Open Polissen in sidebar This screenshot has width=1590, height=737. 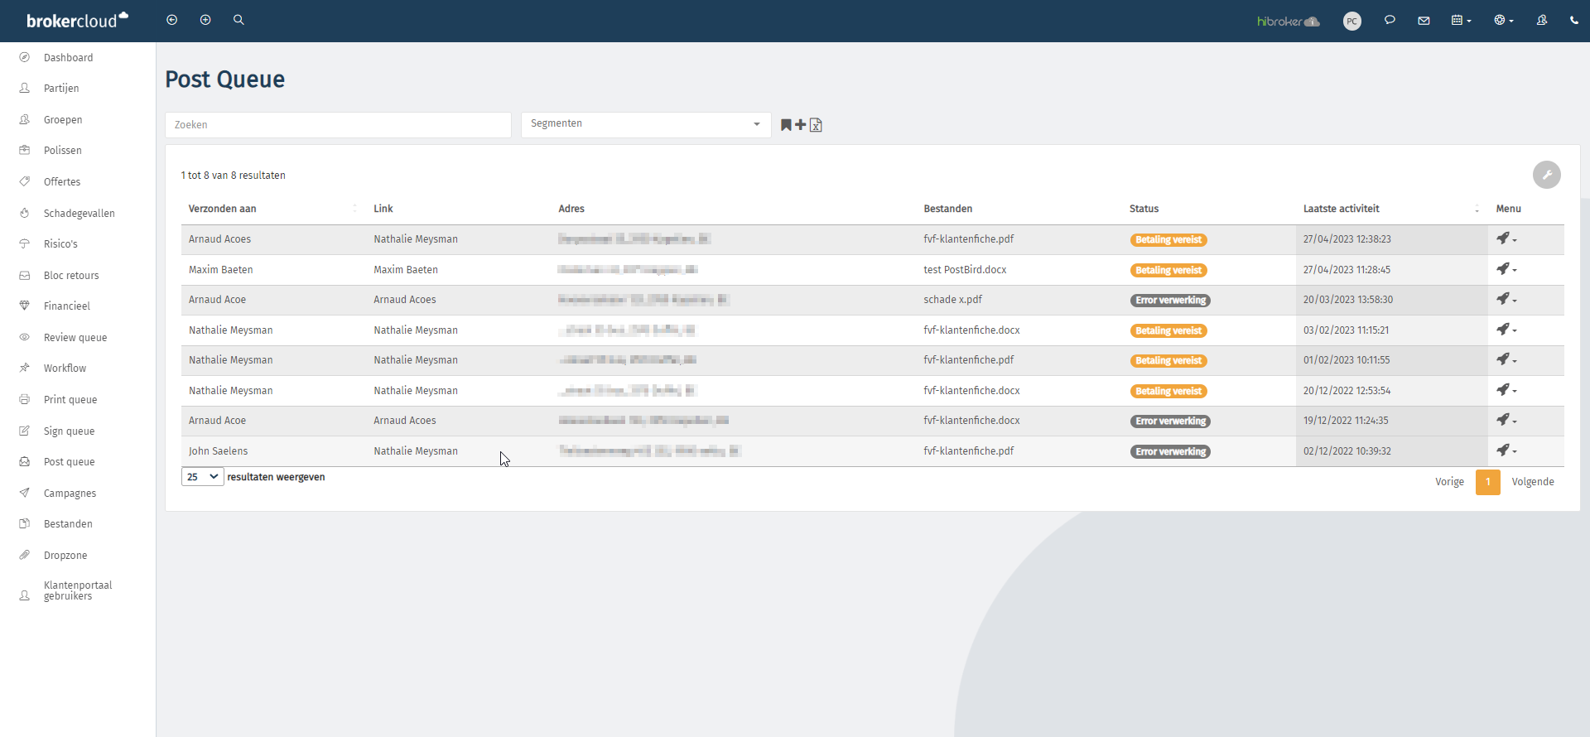click(63, 151)
